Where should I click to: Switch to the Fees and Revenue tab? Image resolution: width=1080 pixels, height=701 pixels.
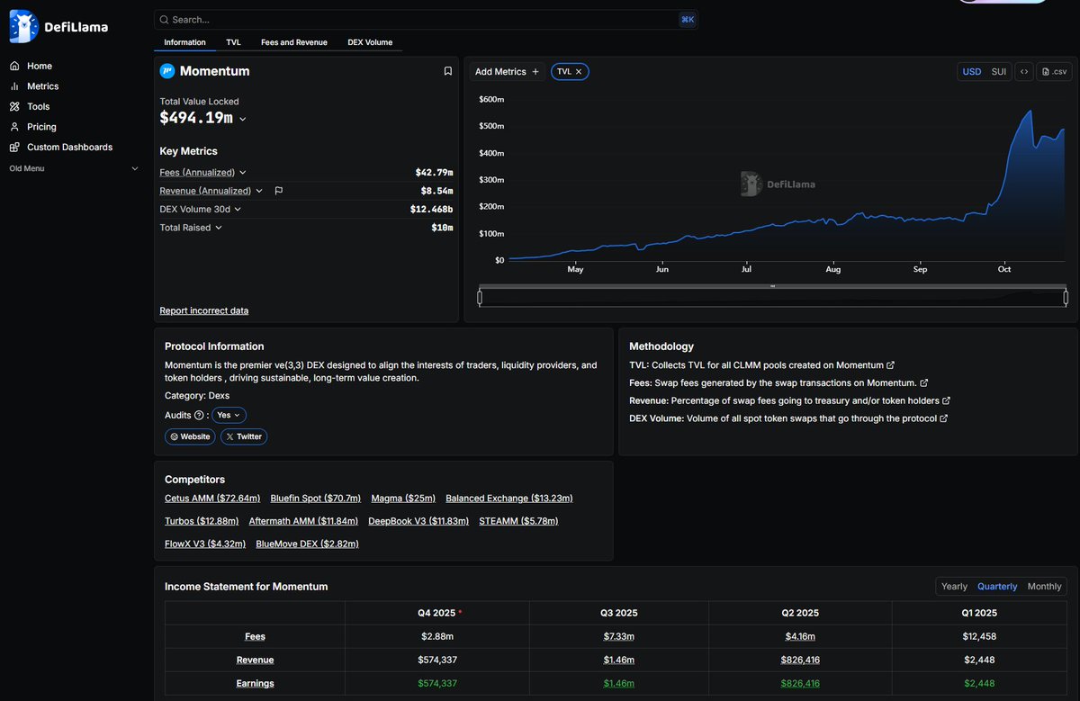tap(294, 42)
